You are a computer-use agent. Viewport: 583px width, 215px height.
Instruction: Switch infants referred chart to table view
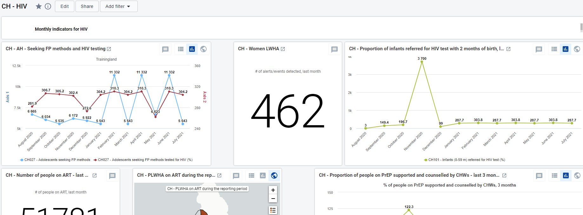click(554, 49)
